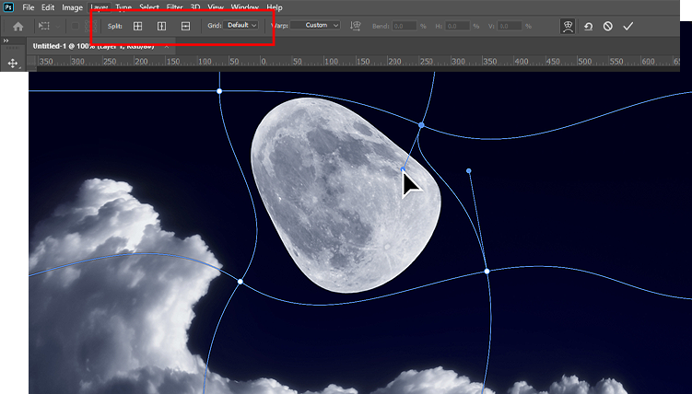Close the Untitled-1 document tab
692x394 pixels.
click(x=166, y=45)
